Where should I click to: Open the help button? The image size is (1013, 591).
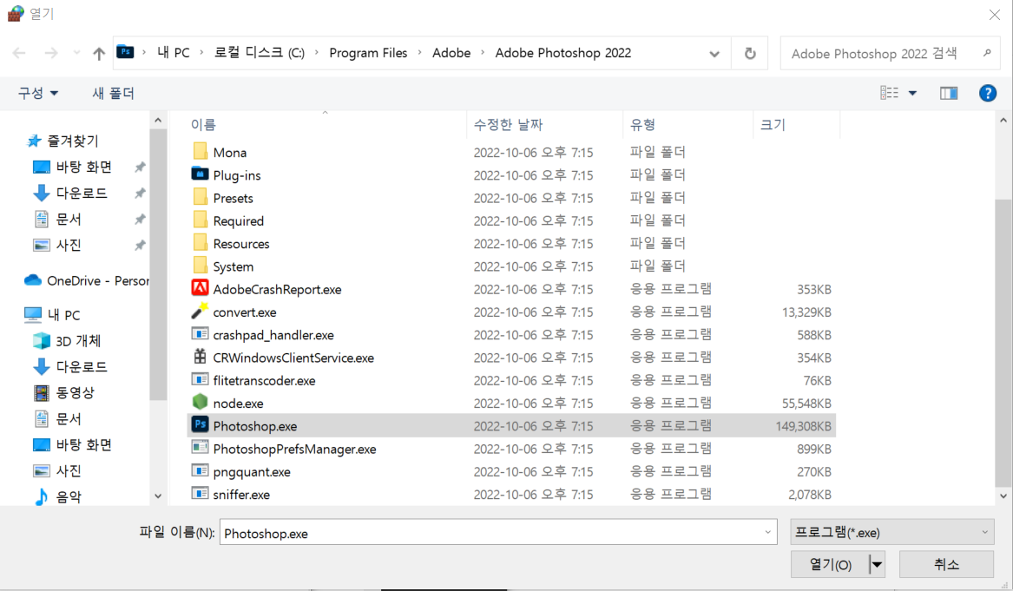(987, 93)
